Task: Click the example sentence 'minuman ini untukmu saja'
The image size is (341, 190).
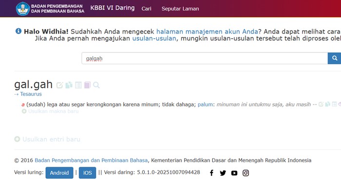Action: [249, 104]
